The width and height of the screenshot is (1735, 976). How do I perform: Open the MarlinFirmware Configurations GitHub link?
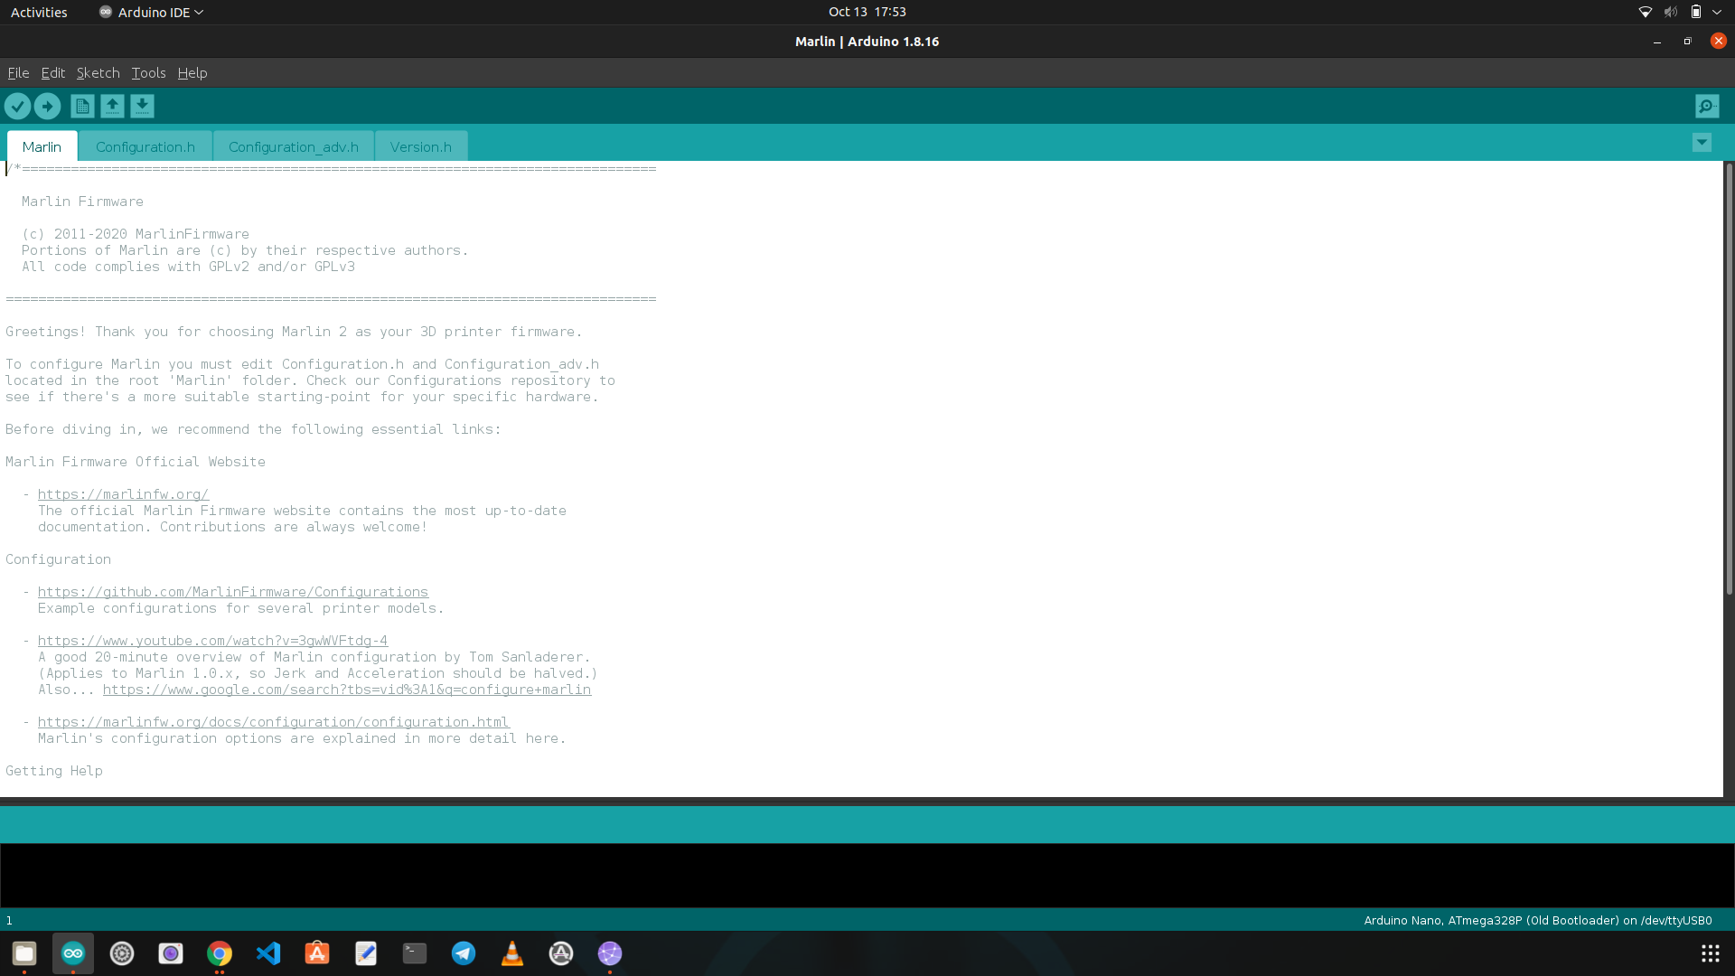pos(233,592)
